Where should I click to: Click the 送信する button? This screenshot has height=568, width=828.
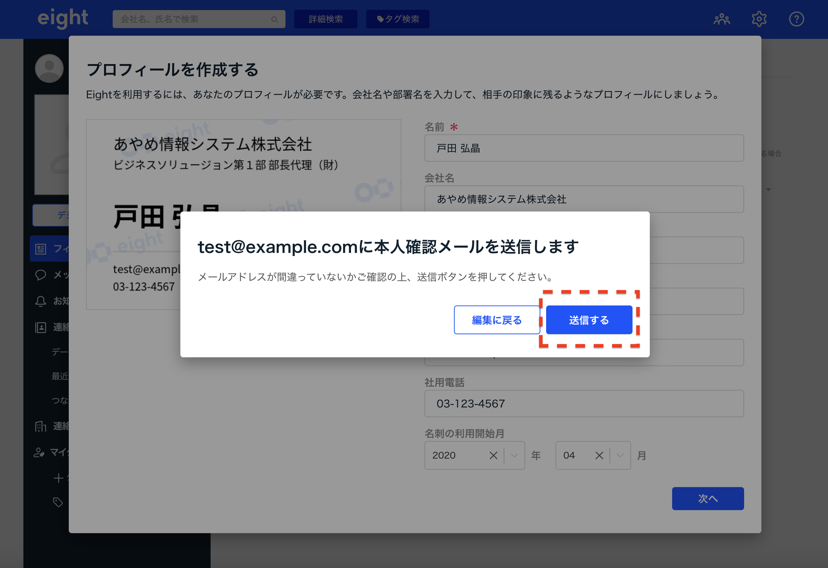point(589,320)
